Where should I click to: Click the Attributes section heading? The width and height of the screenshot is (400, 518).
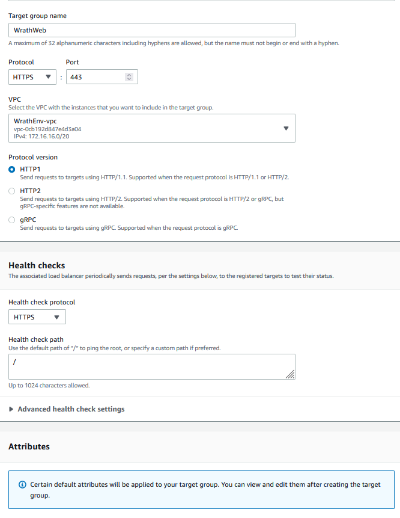[29, 446]
